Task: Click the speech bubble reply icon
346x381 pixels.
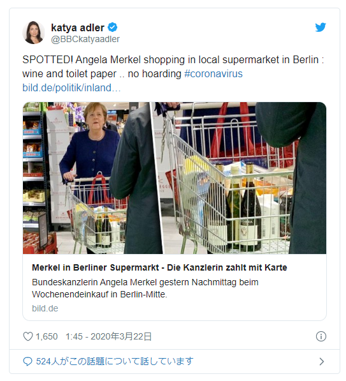Action: coord(27,361)
